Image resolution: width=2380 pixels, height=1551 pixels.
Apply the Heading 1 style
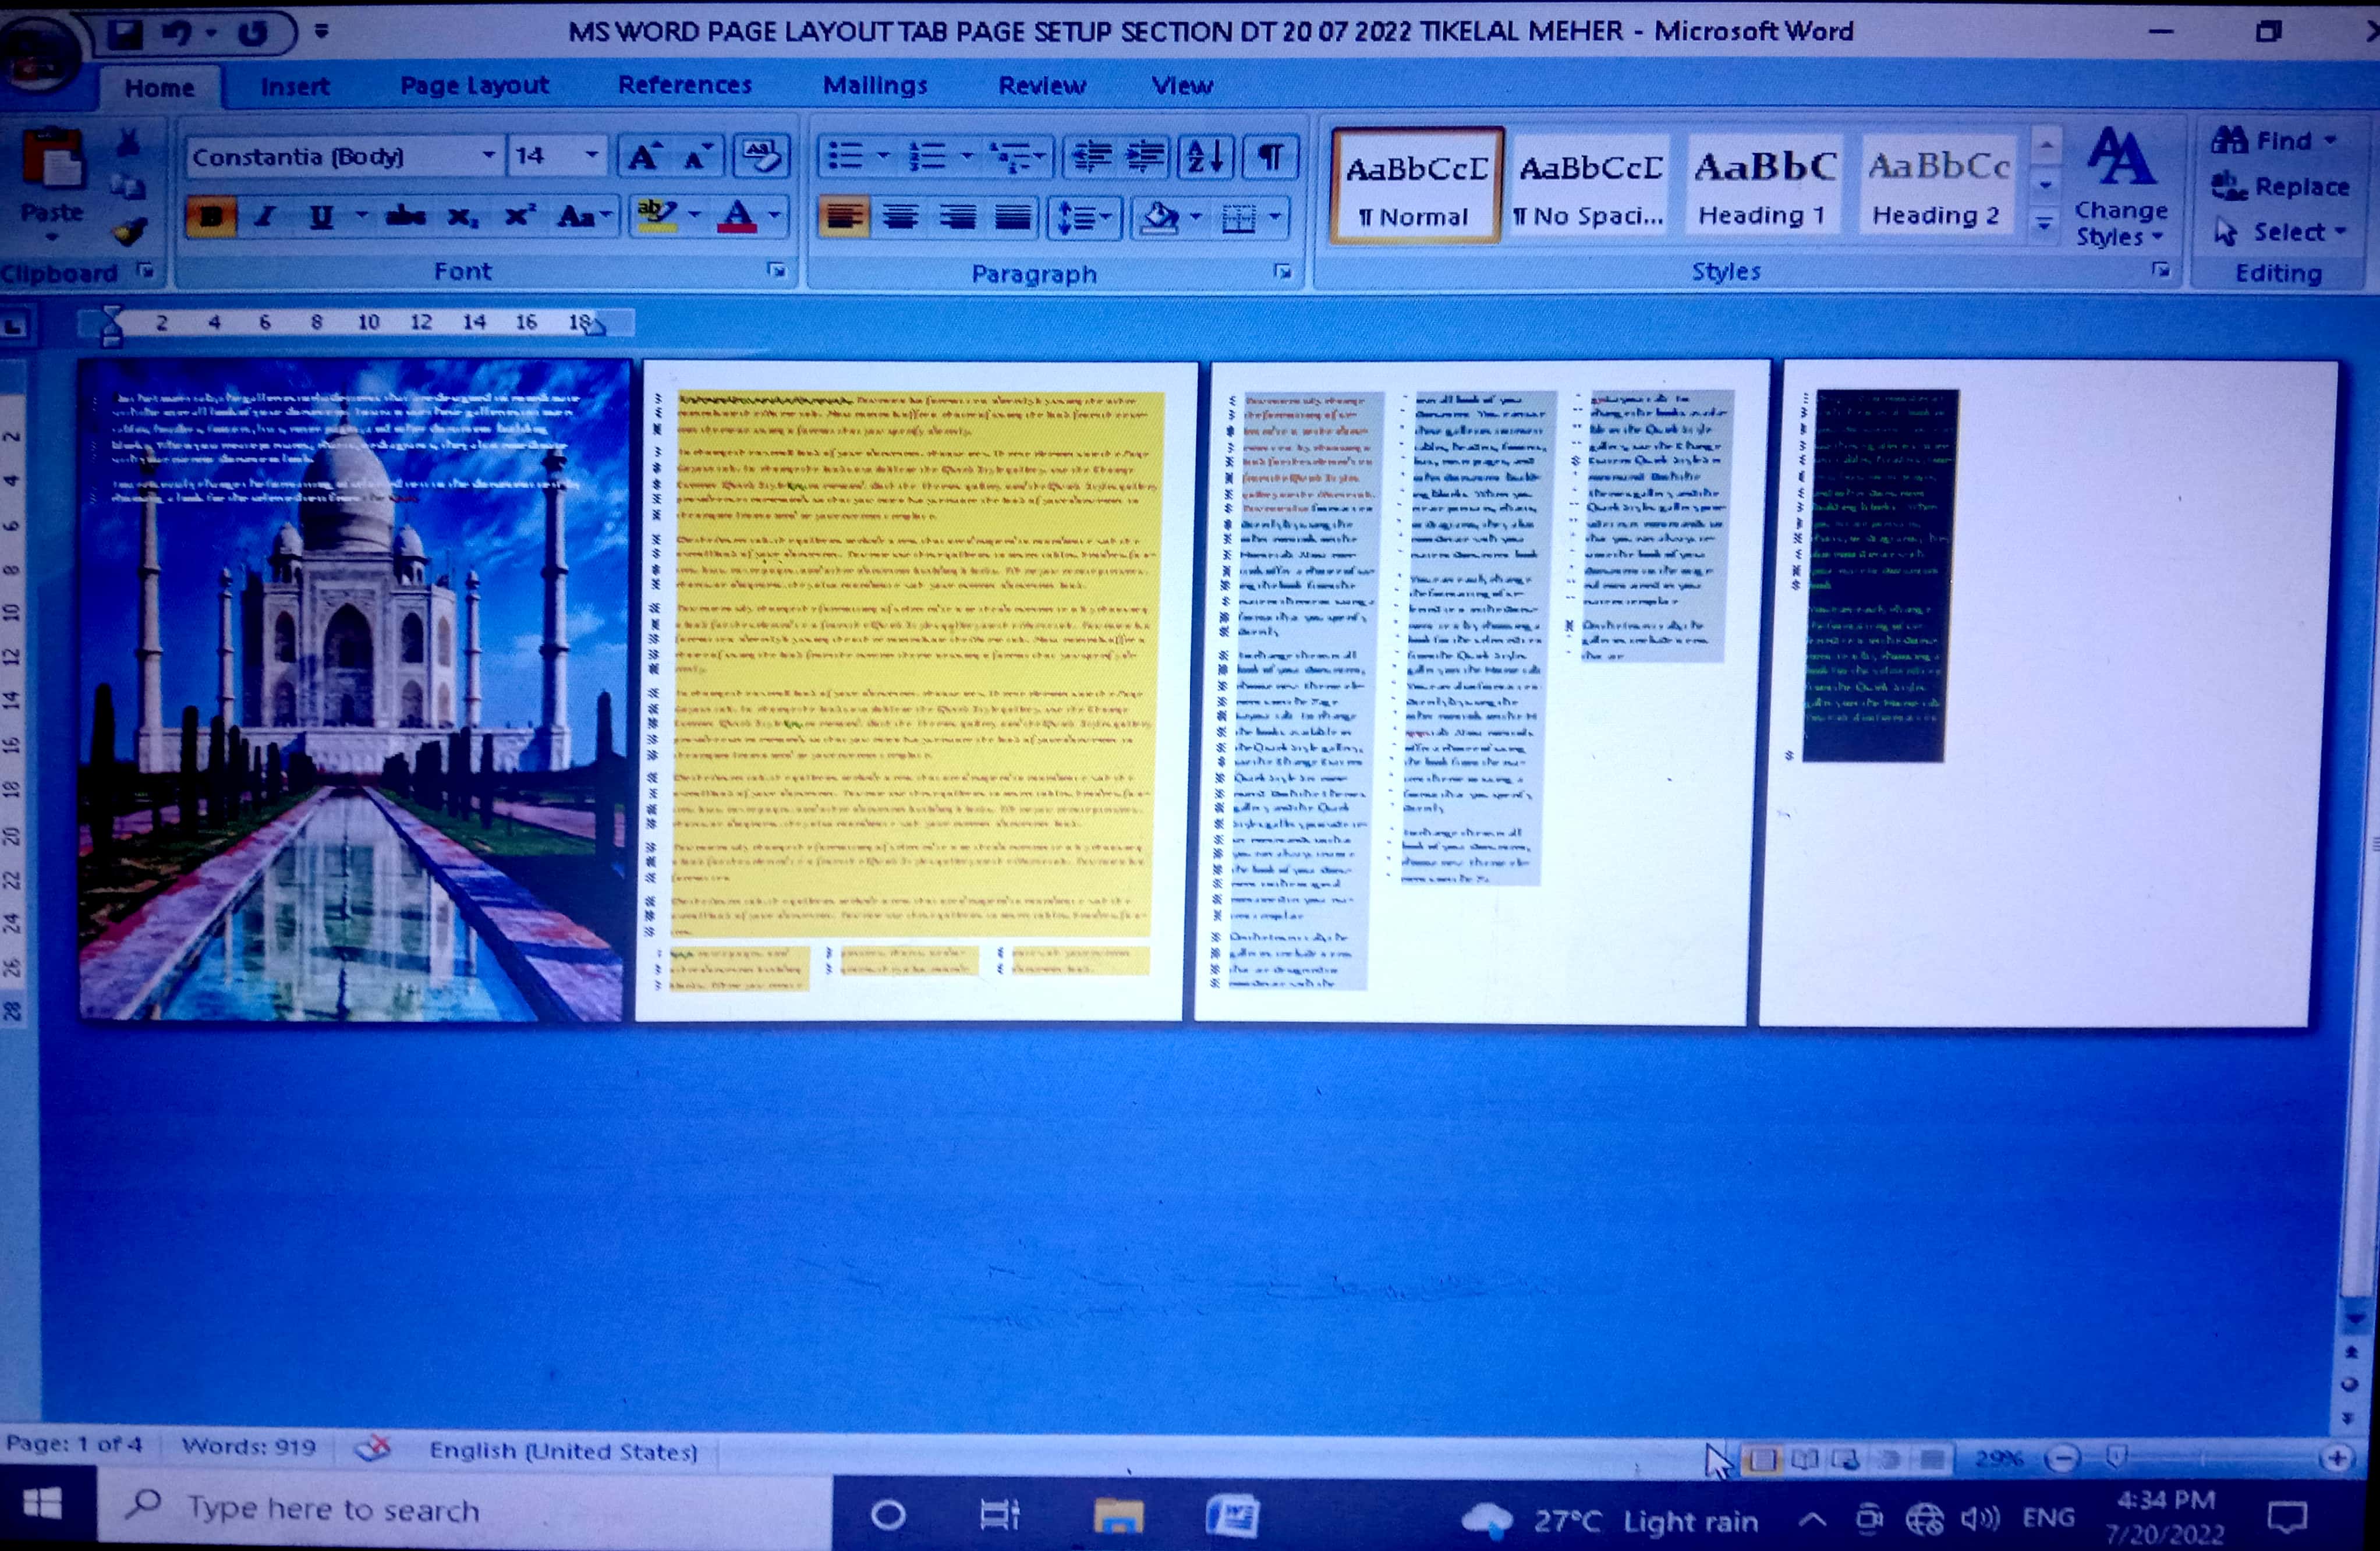pyautogui.click(x=1764, y=187)
